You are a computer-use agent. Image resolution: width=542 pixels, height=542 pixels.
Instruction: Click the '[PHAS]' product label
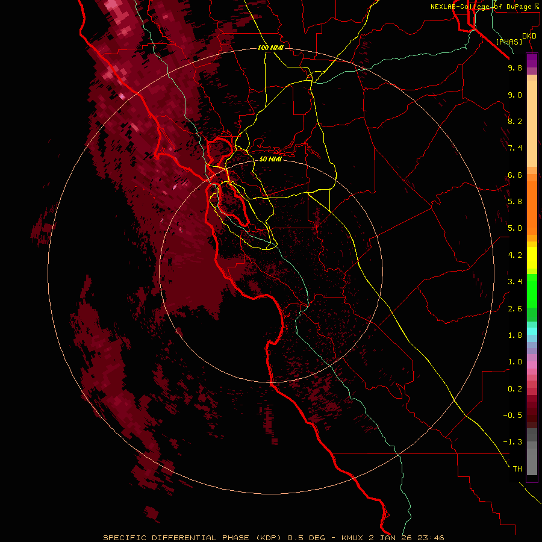[509, 42]
